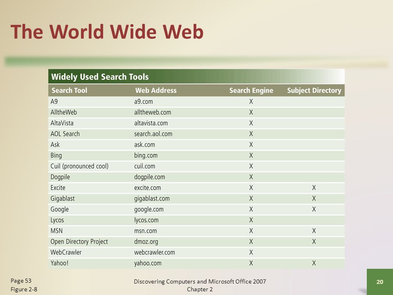
Task: Click the 'webcrawler.com' web address
Action: (154, 252)
